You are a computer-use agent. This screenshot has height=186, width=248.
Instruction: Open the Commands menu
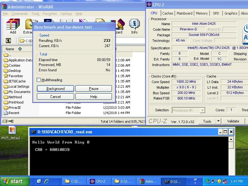coord(20,14)
